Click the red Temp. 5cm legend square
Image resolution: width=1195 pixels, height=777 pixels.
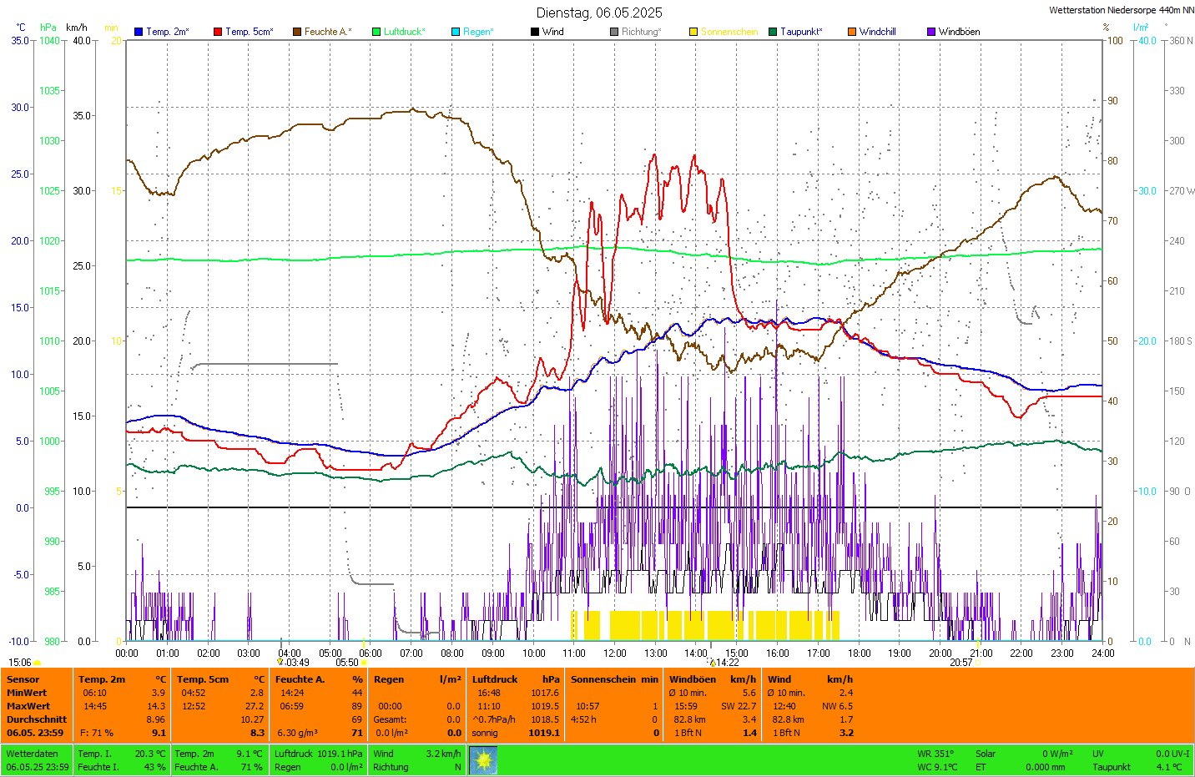coord(218,32)
